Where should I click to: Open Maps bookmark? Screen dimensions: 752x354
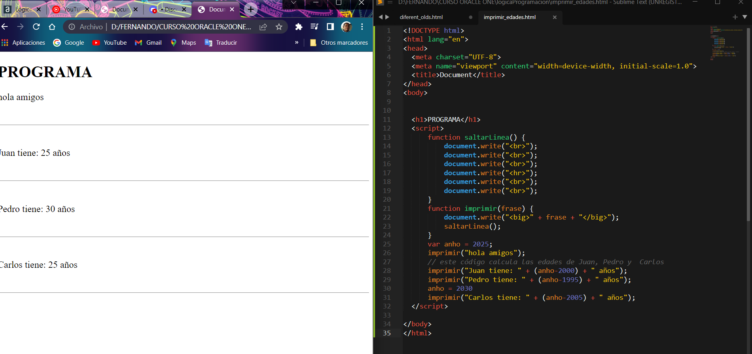183,43
